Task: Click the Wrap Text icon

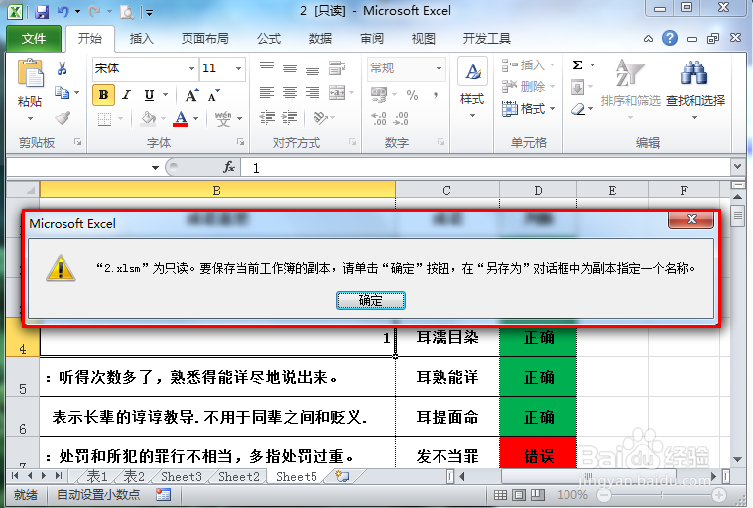Action: [337, 68]
